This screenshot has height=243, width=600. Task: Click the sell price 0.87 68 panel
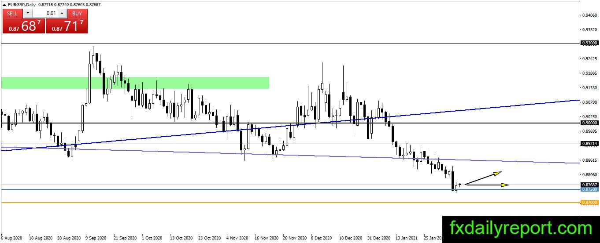[24, 26]
